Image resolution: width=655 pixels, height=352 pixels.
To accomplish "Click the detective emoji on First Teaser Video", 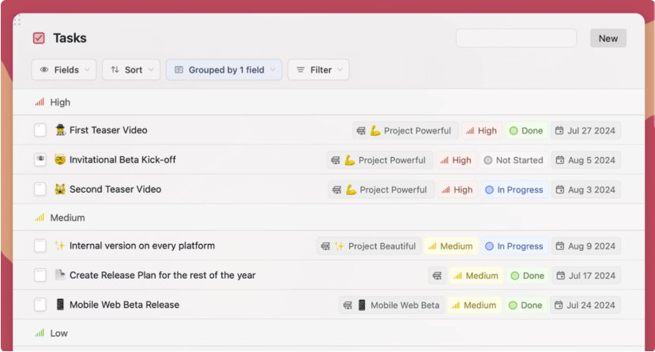I will coord(60,130).
